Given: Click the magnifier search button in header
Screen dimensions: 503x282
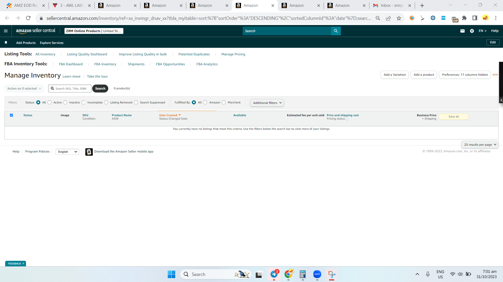Looking at the screenshot, I should coord(336,31).
